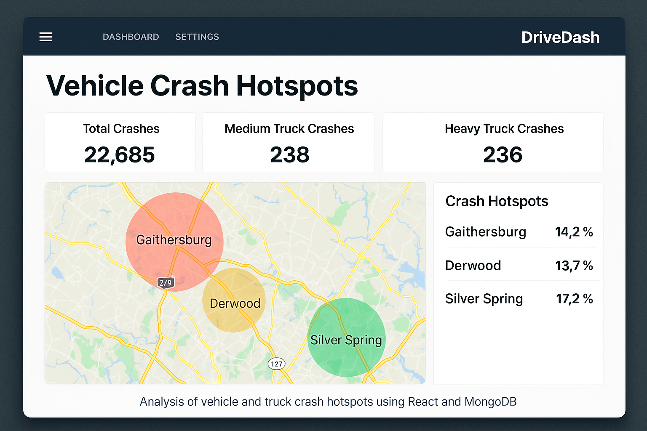The image size is (647, 431).
Task: Click the 22,685 total crashes number
Action: 120,155
